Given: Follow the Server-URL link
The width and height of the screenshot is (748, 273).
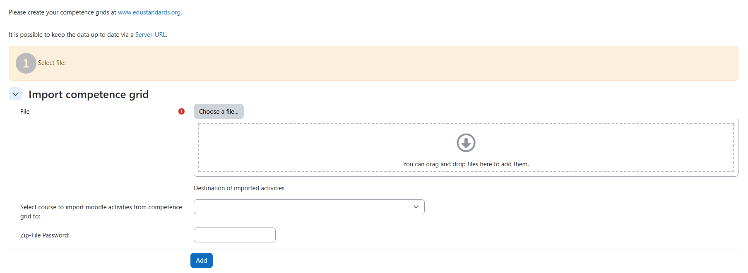Looking at the screenshot, I should 150,35.
